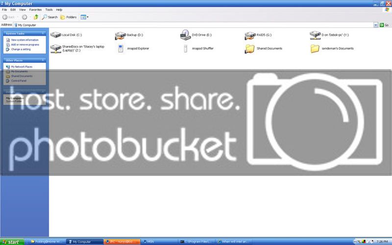This screenshot has height=245, width=392.
Task: Open My Network Places link
Action: pyautogui.click(x=22, y=67)
